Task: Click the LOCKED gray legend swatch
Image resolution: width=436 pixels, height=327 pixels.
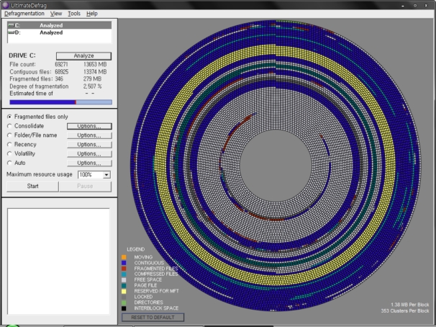Action: [124, 297]
